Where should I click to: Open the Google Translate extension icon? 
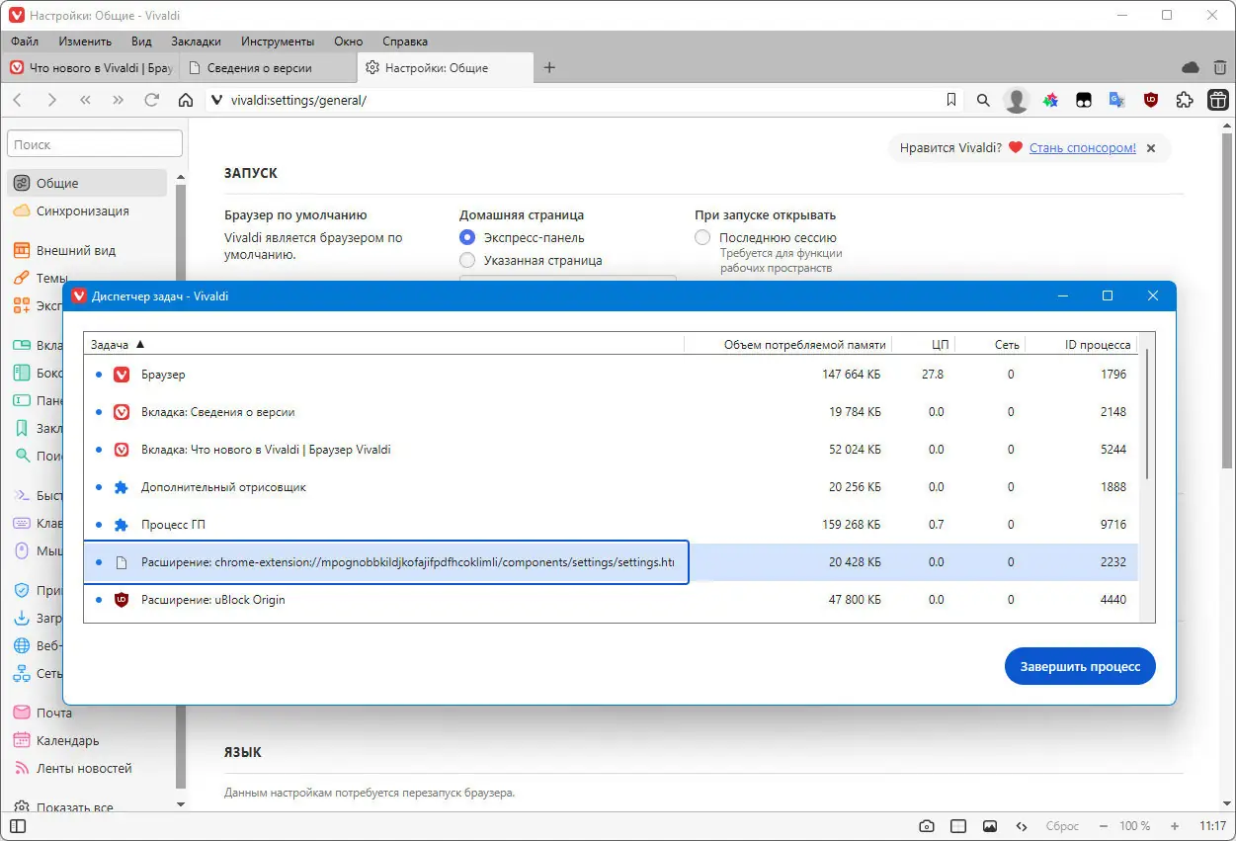pyautogui.click(x=1117, y=100)
